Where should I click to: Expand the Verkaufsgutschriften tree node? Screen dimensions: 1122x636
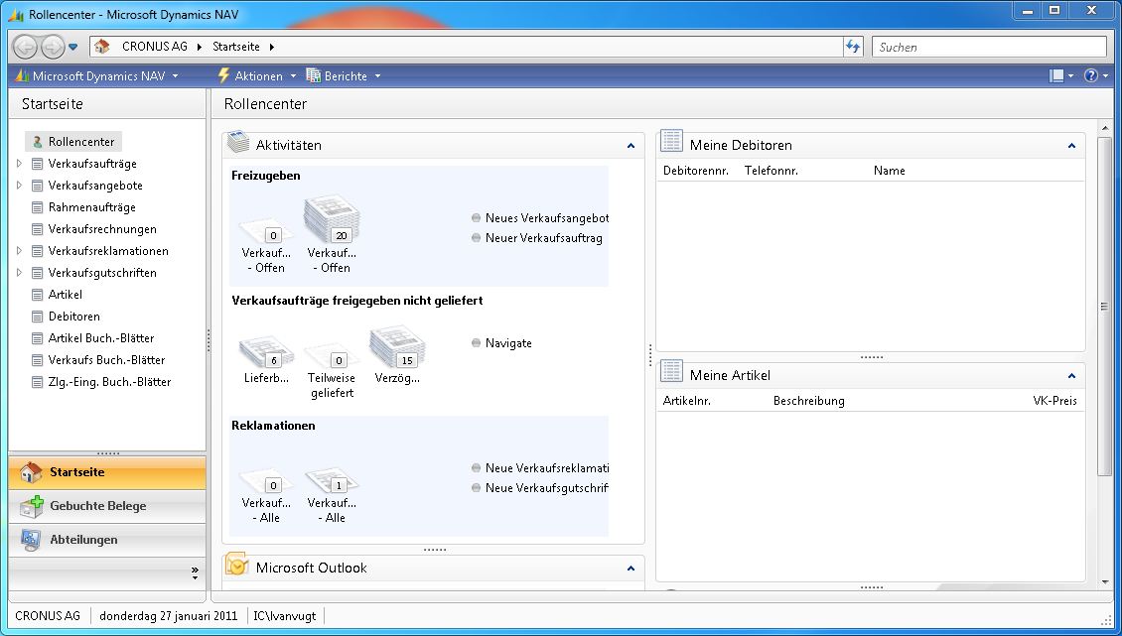click(x=19, y=273)
